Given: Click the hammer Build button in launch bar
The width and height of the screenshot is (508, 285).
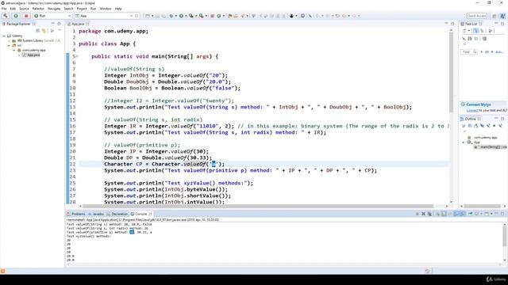Looking at the screenshot, I should 6,16.
